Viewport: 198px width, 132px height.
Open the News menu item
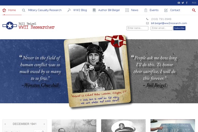click(x=135, y=10)
